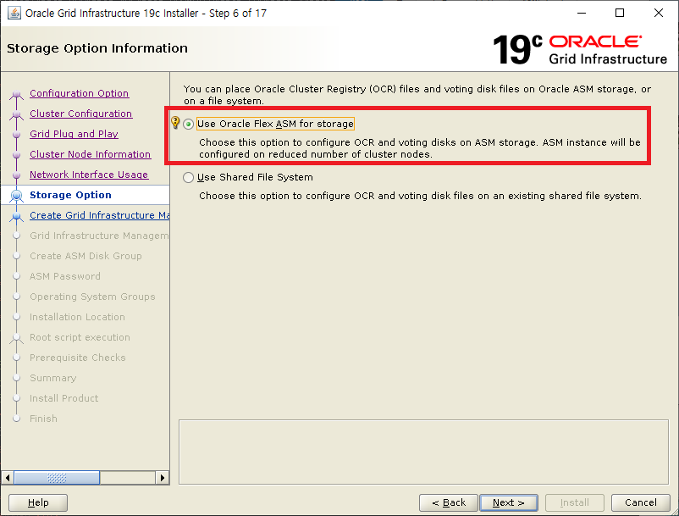This screenshot has width=679, height=516.
Task: Click 'Installation Location' step text
Action: pos(77,317)
